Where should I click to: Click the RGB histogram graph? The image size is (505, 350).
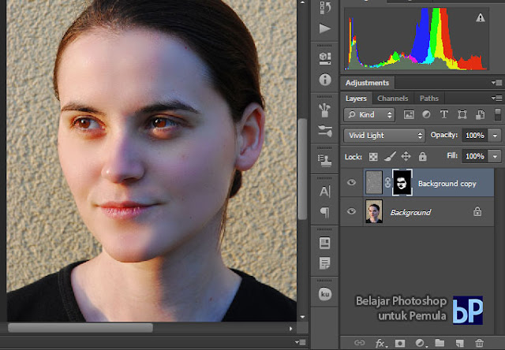[x=416, y=39]
